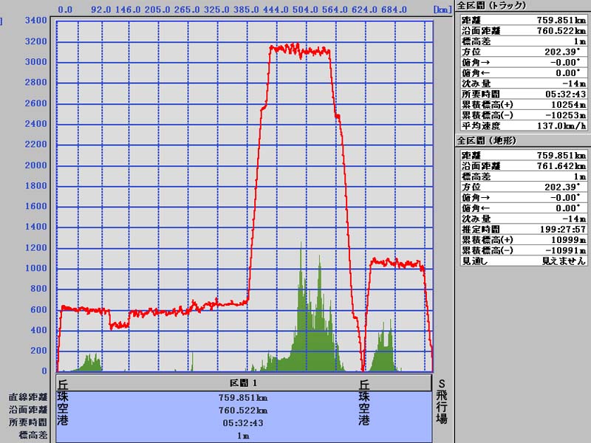Select the 平均速度 137.0km/h row
This screenshot has height=443, width=591.
pyautogui.click(x=522, y=126)
